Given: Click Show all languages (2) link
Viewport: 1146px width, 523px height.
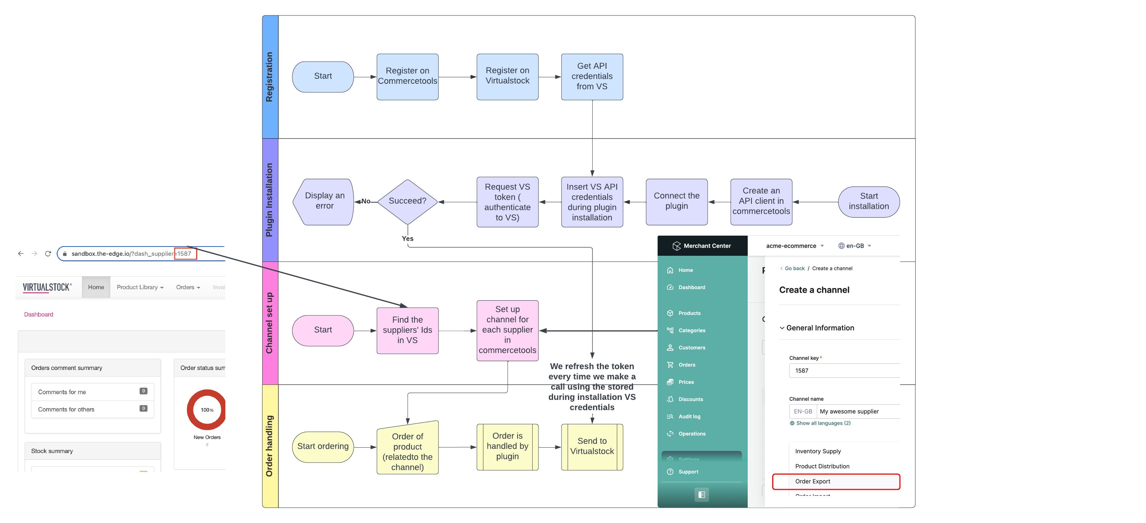Looking at the screenshot, I should tap(823, 423).
